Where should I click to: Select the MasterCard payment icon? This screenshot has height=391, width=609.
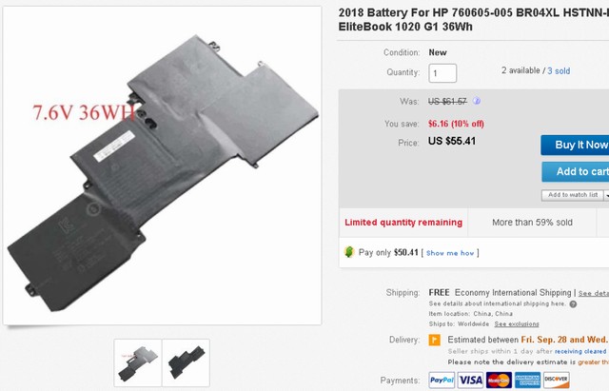tap(499, 380)
